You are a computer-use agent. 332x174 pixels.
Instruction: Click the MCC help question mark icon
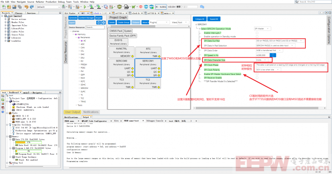99,23
